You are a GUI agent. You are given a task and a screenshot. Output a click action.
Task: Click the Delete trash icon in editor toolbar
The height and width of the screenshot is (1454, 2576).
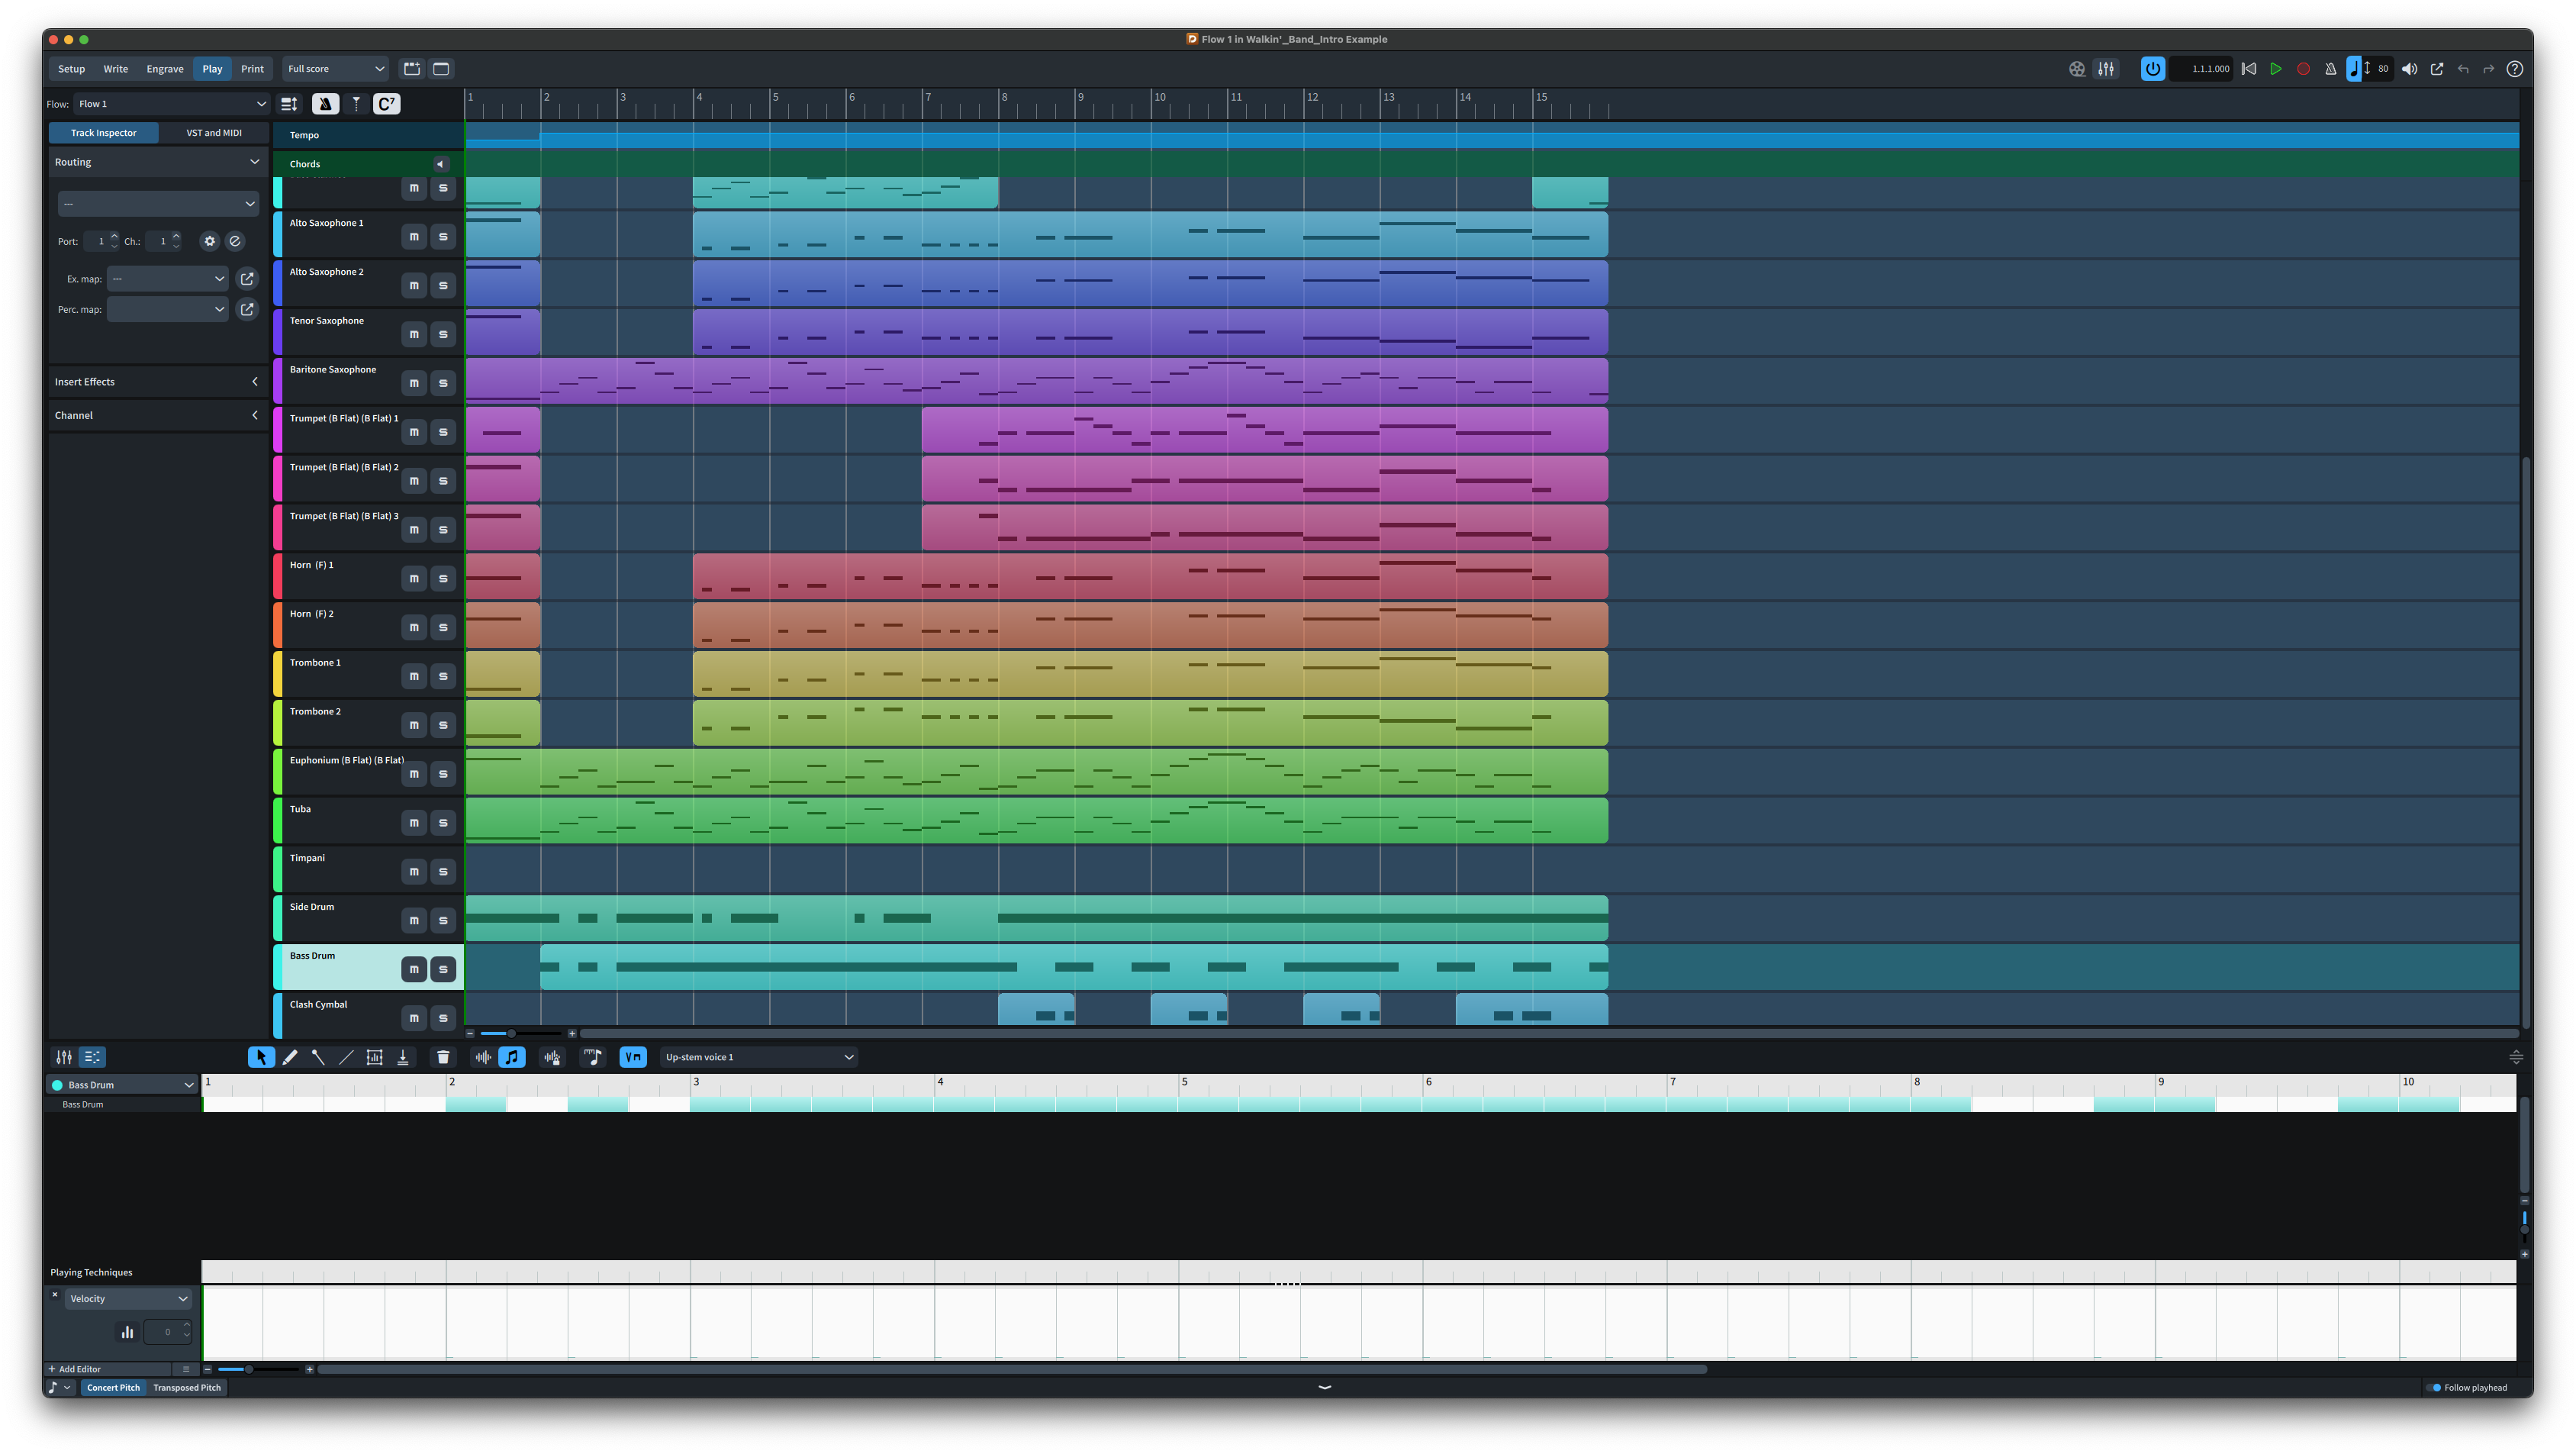[443, 1057]
